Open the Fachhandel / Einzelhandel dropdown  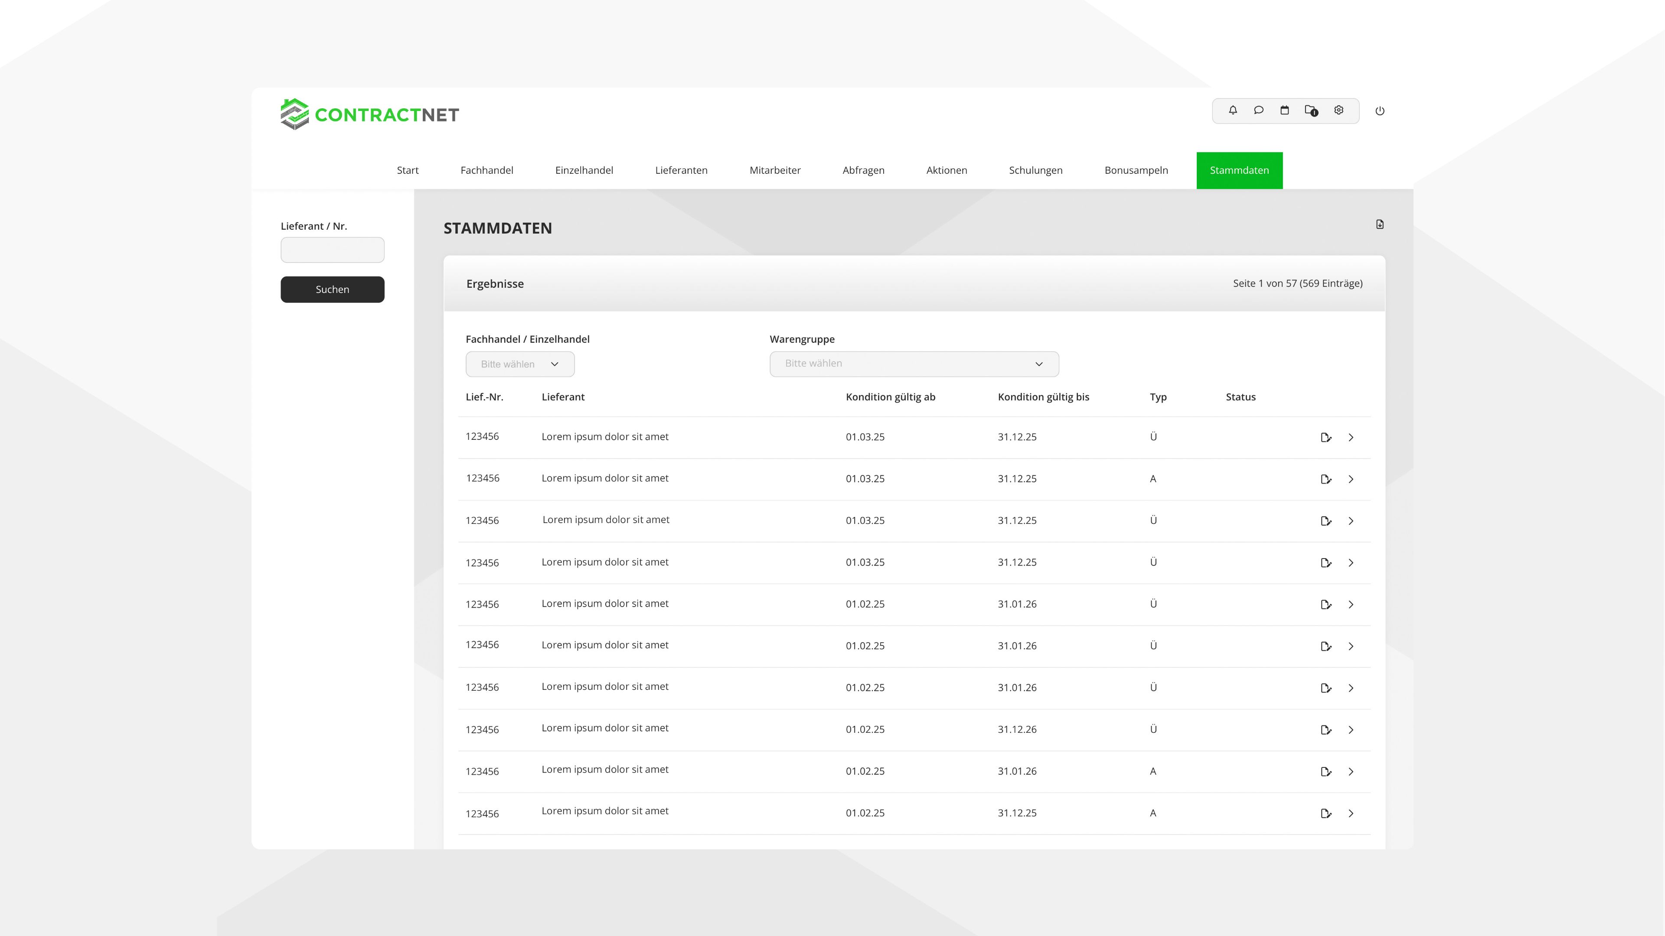(520, 364)
